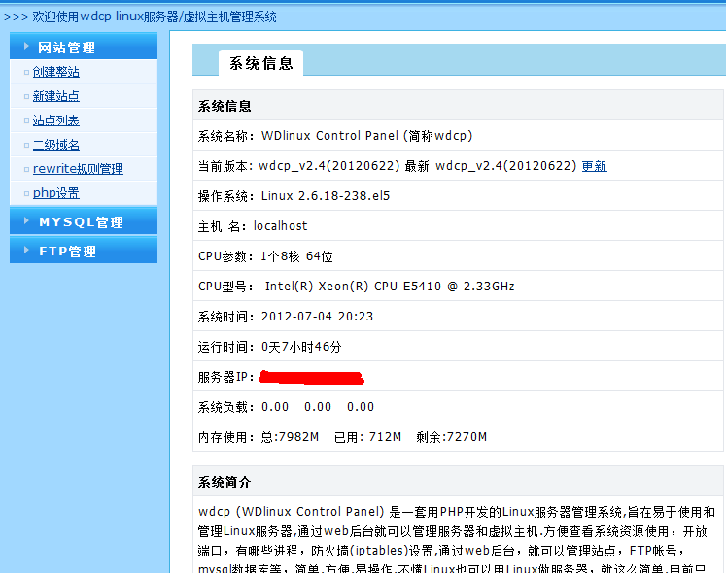Open the php设置 link

(x=56, y=193)
